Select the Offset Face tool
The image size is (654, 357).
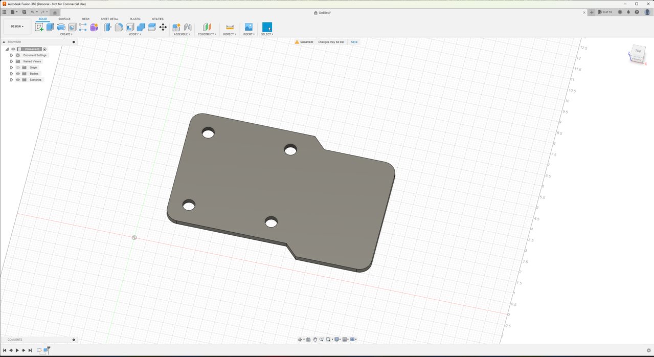pos(152,27)
